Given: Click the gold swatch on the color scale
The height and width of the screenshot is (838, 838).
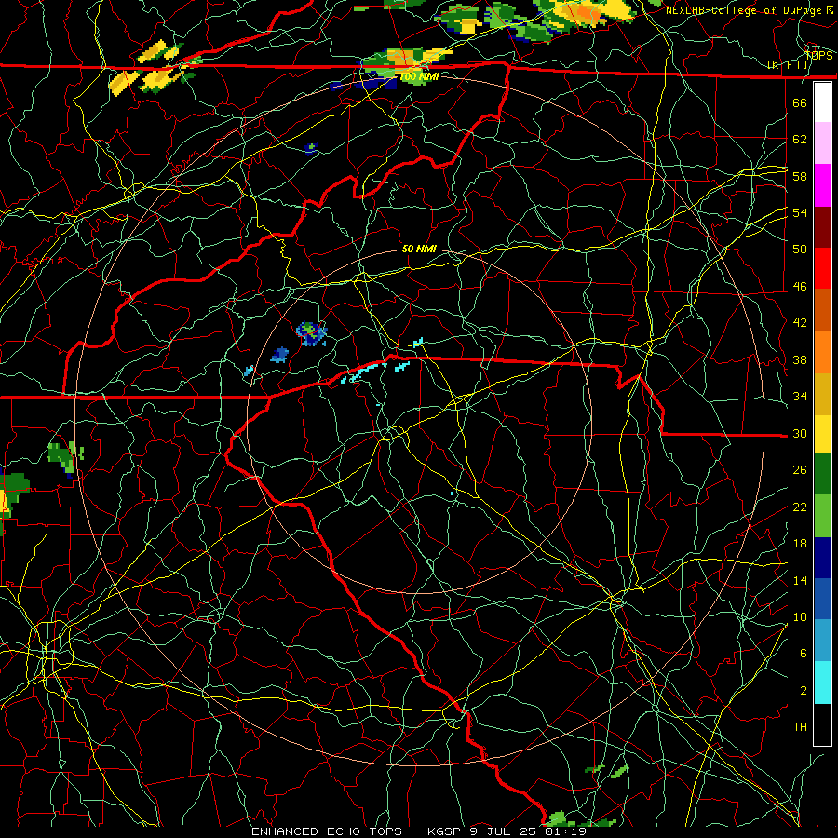Looking at the screenshot, I should [x=822, y=394].
